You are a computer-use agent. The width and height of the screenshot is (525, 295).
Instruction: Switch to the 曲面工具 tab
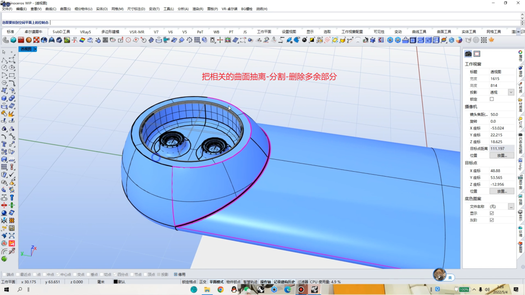click(x=444, y=32)
